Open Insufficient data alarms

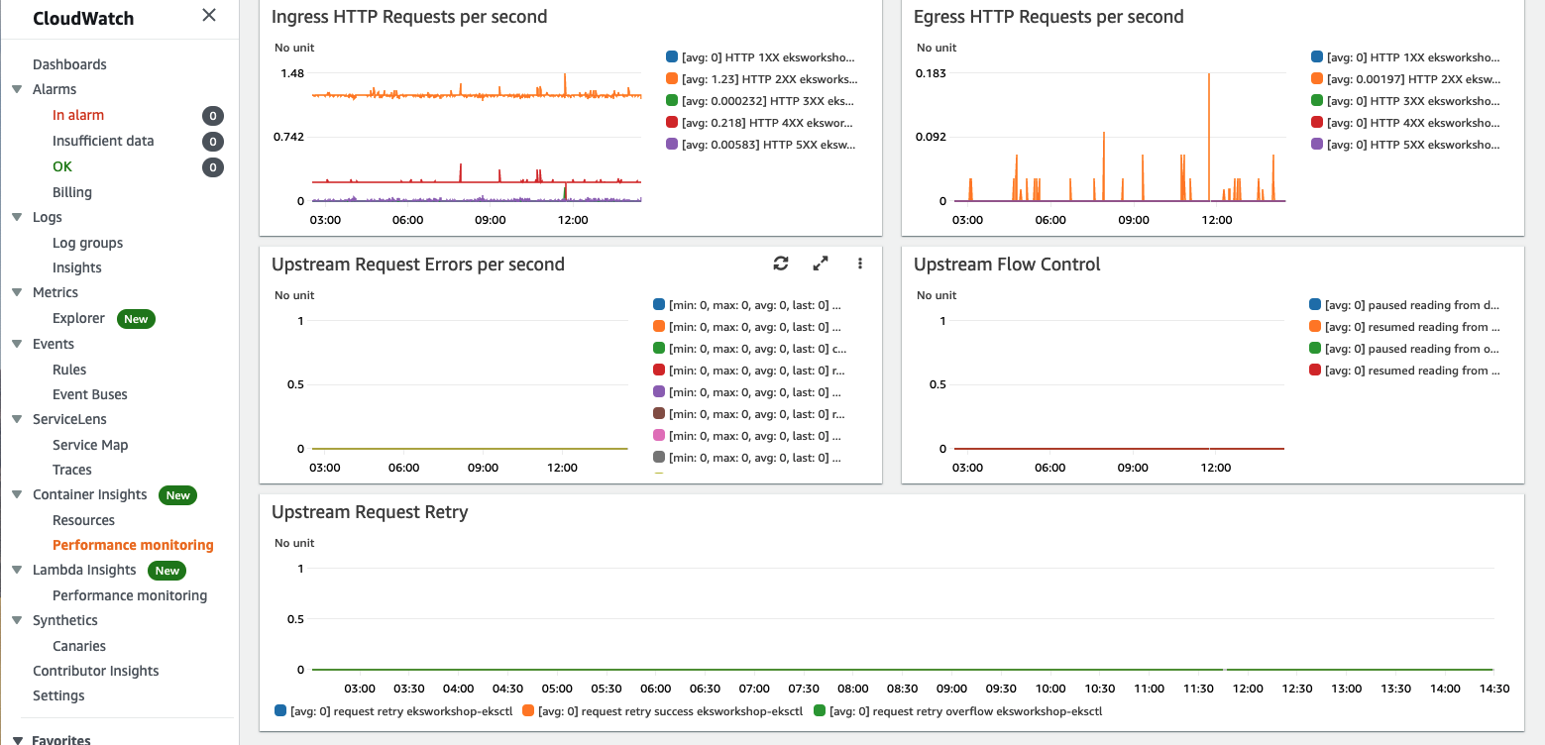click(103, 141)
